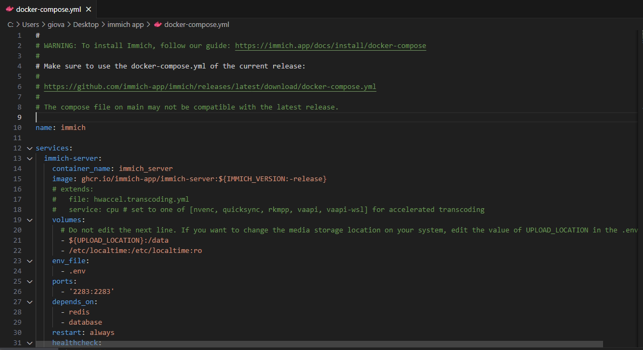The height and width of the screenshot is (350, 643).
Task: Open the immich.app docker-compose install guide link
Action: 330,45
